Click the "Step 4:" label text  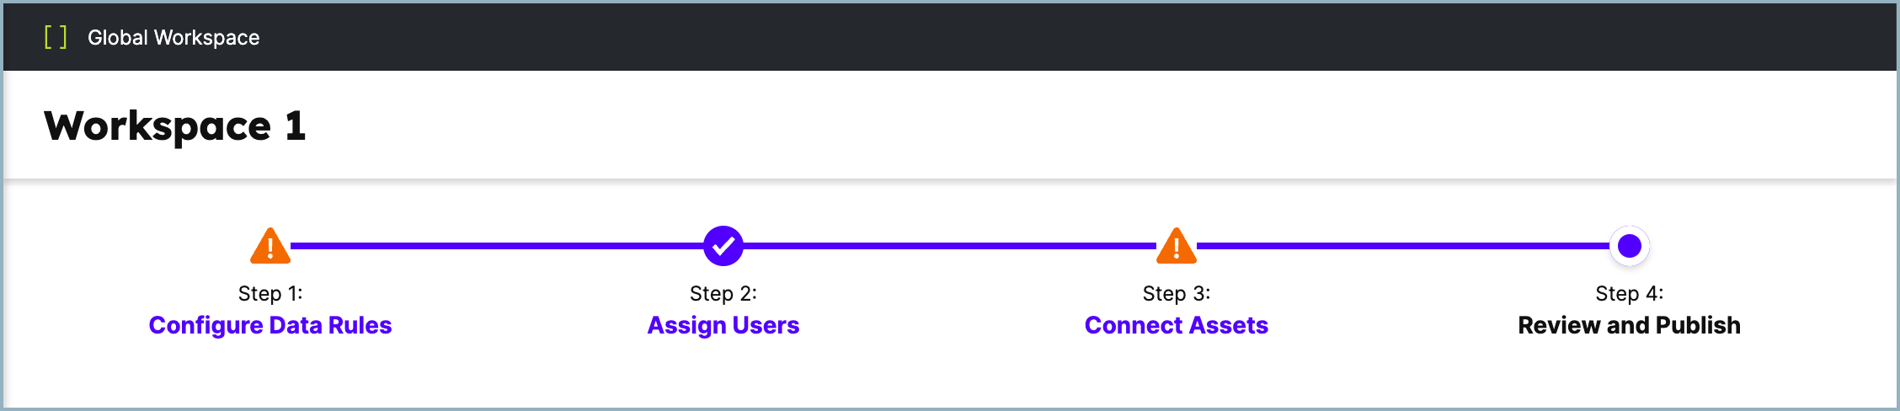click(1630, 293)
